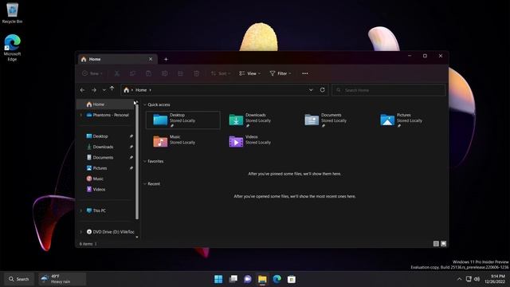Viewport: 510px width, 287px height.
Task: Click the Share toolbar icon
Action: [x=181, y=73]
